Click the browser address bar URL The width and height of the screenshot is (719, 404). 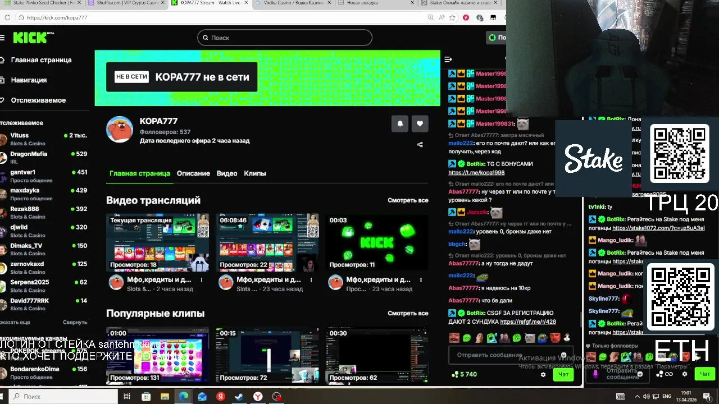click(57, 17)
